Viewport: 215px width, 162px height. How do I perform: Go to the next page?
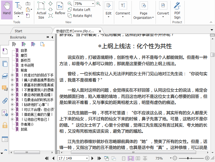[92, 158]
